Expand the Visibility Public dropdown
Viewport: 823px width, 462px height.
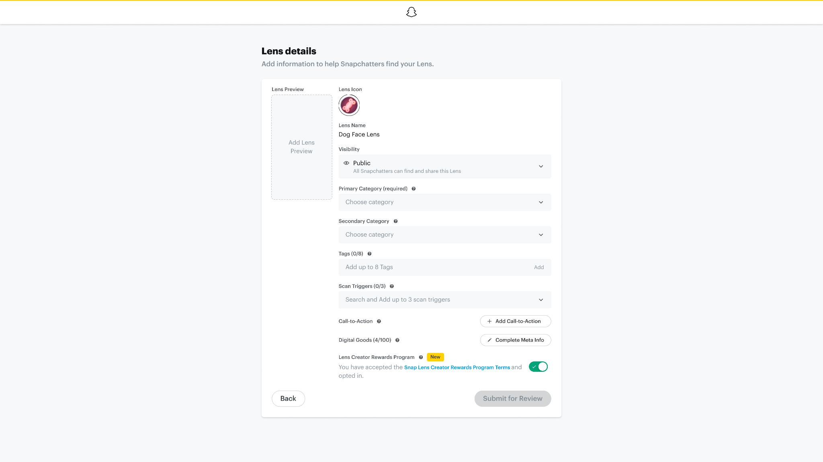coord(444,166)
